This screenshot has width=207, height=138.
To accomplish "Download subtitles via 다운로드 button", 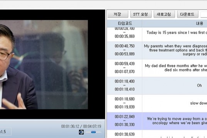I will 187,14.
